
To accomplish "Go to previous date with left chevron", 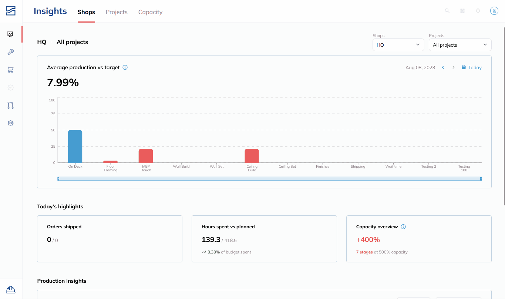I will pos(443,67).
